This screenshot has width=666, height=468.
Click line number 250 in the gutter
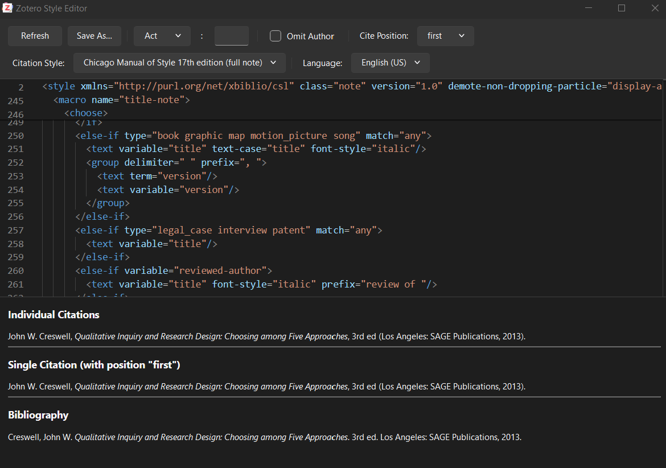16,136
